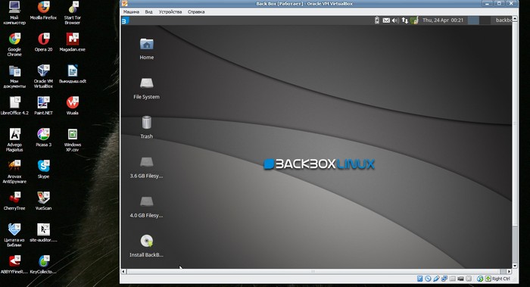Click VirtualBox hard disk activity icon
Screen dimensions: 530x287
[419, 279]
